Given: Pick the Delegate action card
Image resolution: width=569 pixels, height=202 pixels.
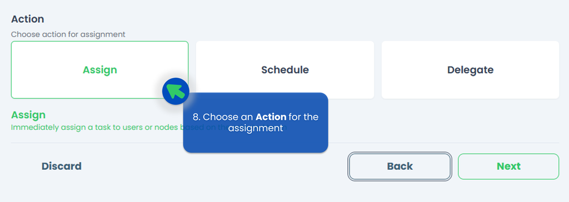Looking at the screenshot, I should [x=470, y=69].
